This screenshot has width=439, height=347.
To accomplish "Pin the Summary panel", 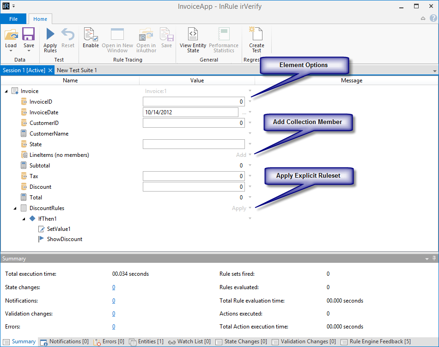I will [434, 258].
